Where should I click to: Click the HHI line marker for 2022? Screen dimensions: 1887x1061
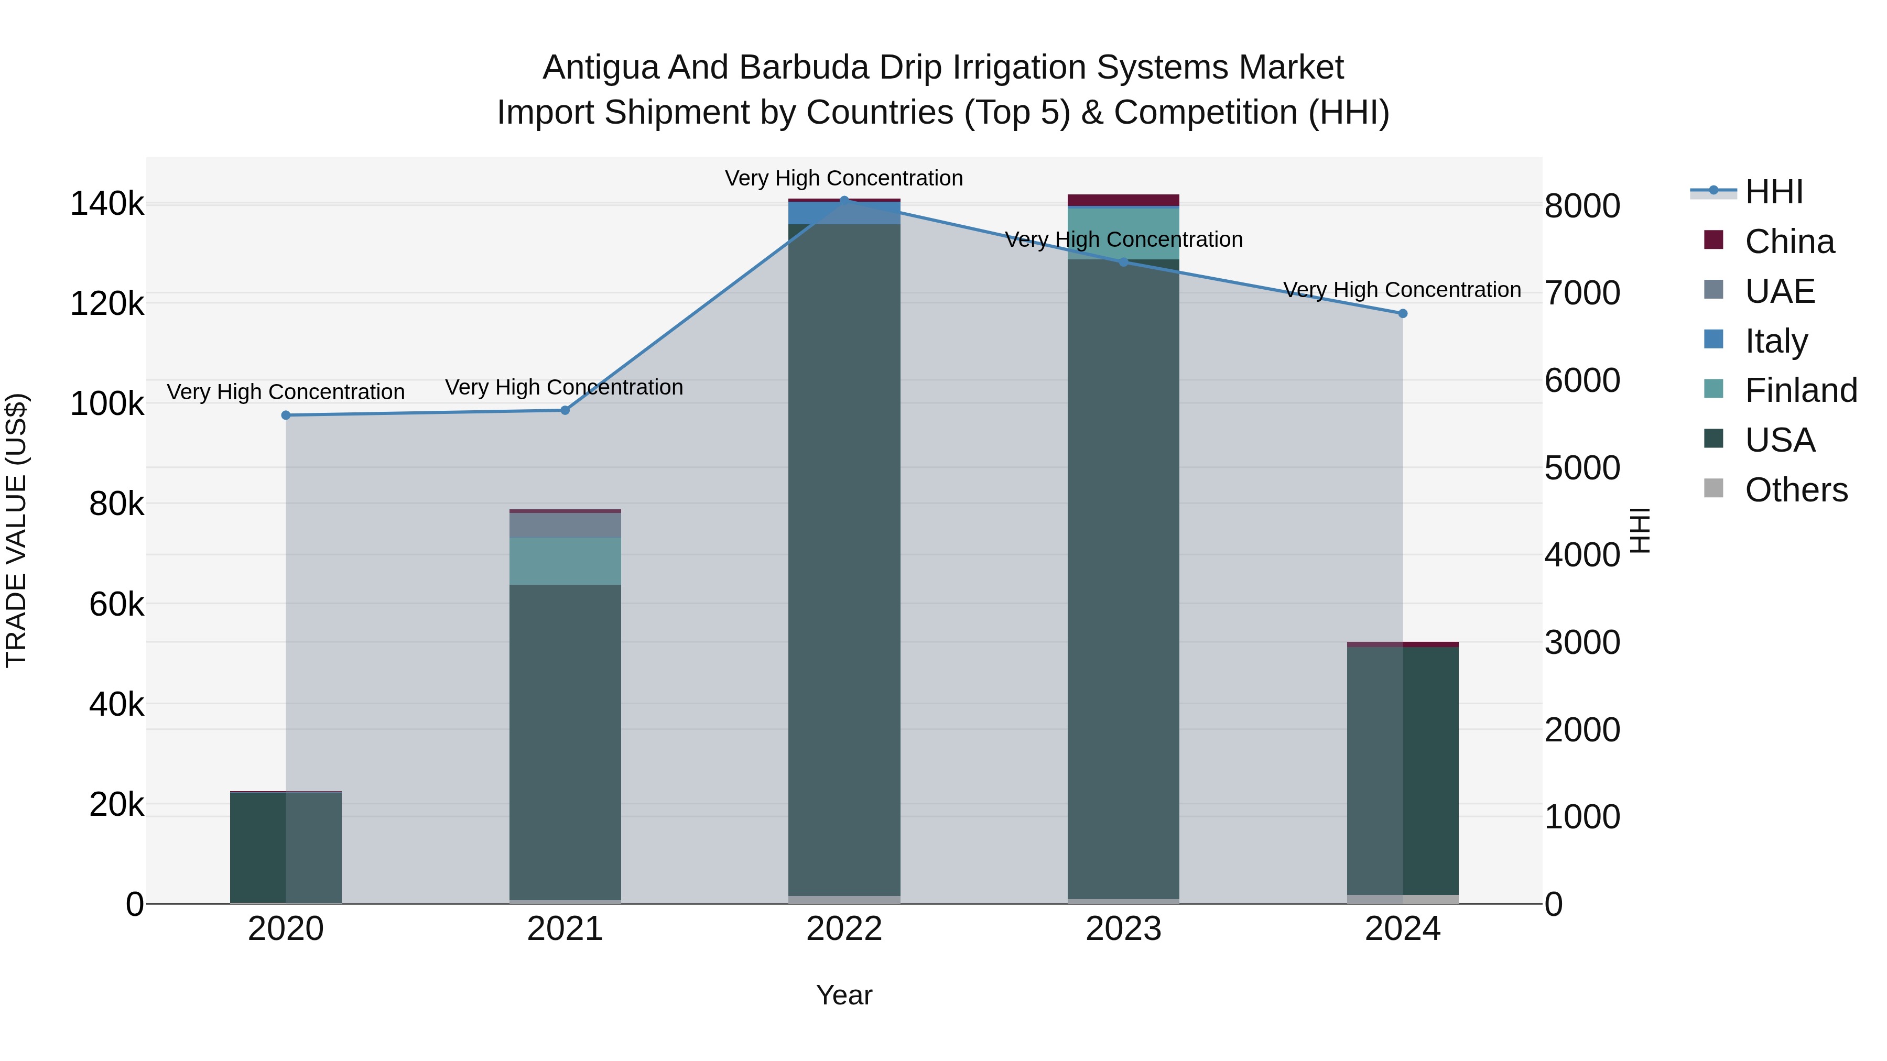[x=844, y=200]
